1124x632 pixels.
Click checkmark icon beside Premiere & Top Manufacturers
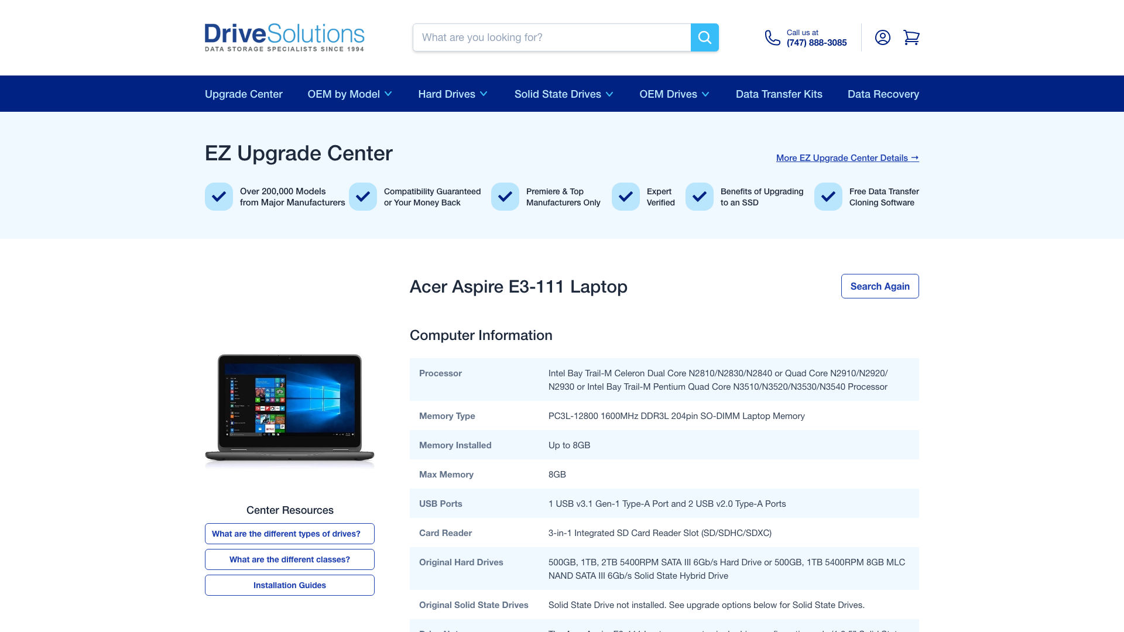pyautogui.click(x=505, y=197)
